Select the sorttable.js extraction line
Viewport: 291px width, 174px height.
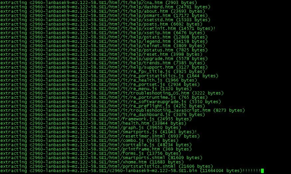[x=96, y=145]
